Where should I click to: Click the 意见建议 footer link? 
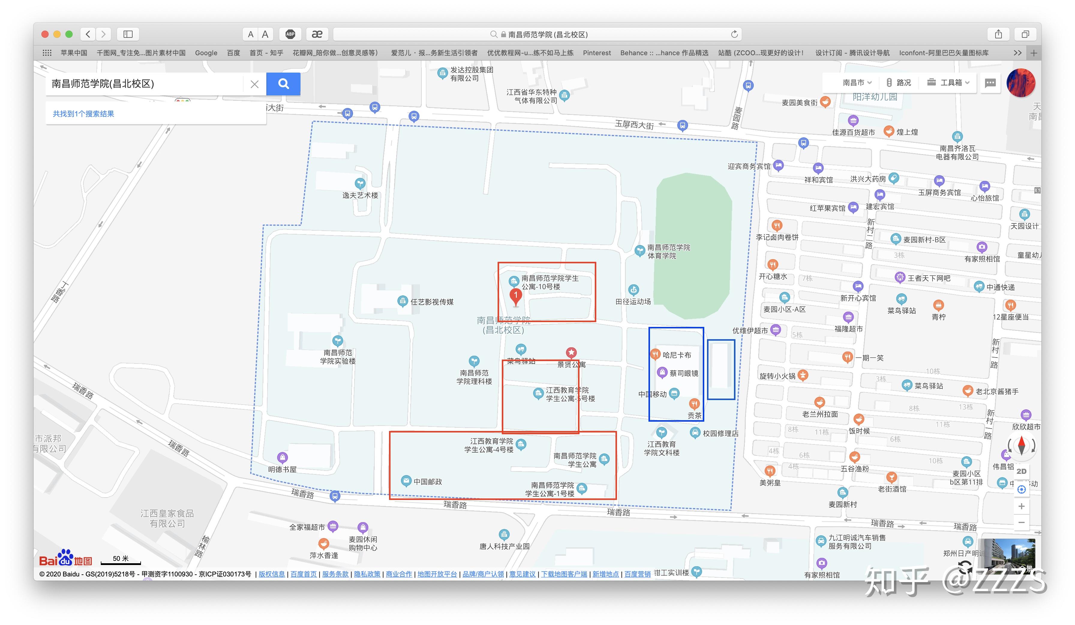522,574
